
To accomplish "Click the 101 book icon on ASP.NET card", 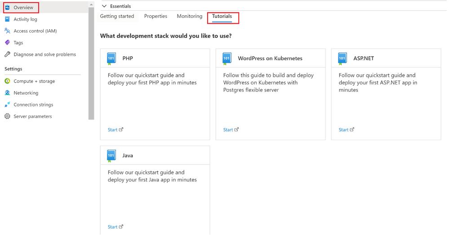I will click(342, 59).
